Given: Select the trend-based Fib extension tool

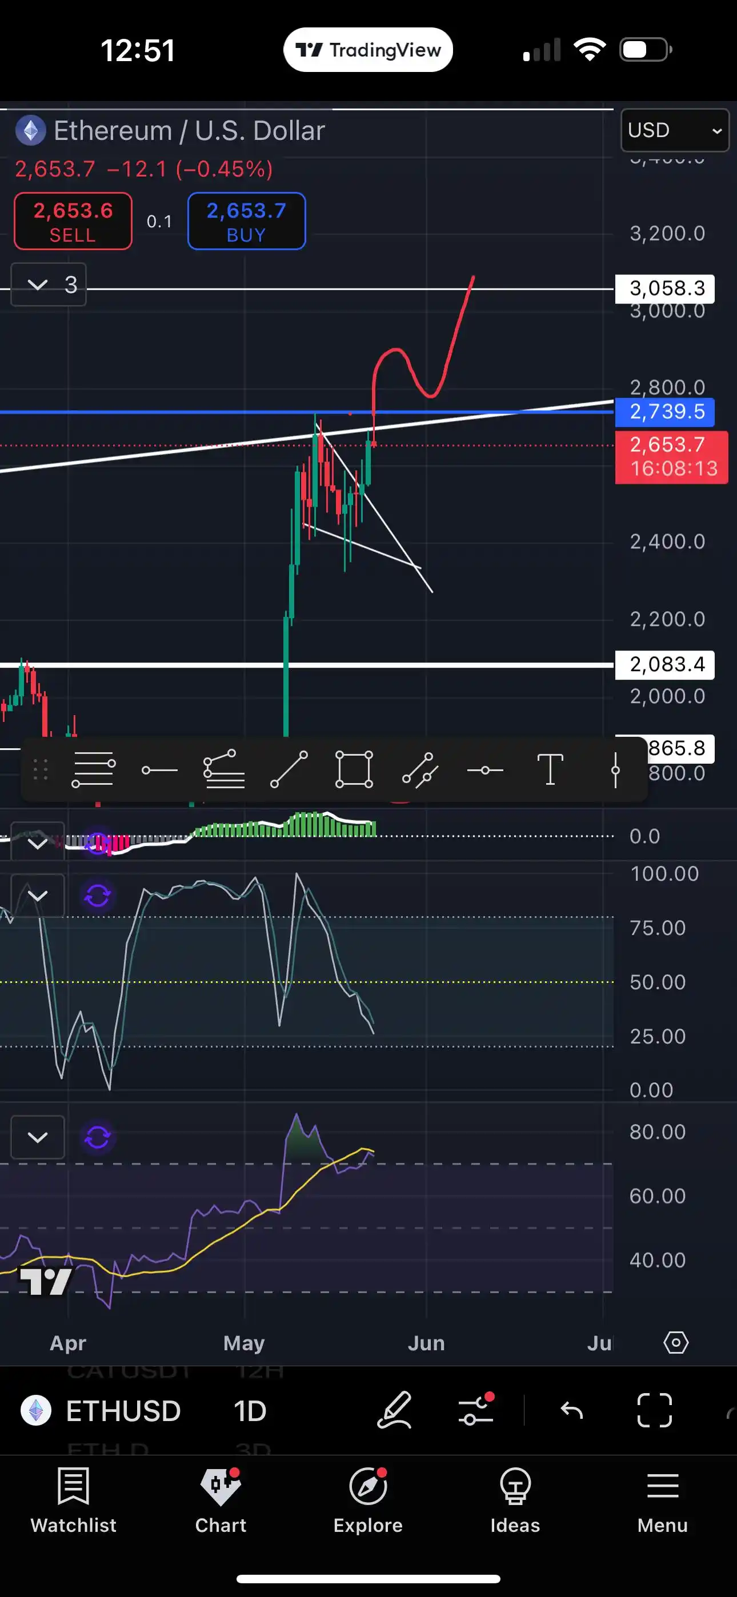Looking at the screenshot, I should 224,770.
